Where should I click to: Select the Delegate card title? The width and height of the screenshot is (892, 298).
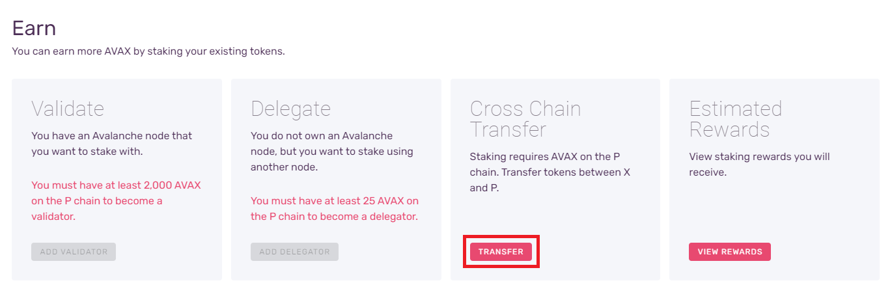pos(290,109)
